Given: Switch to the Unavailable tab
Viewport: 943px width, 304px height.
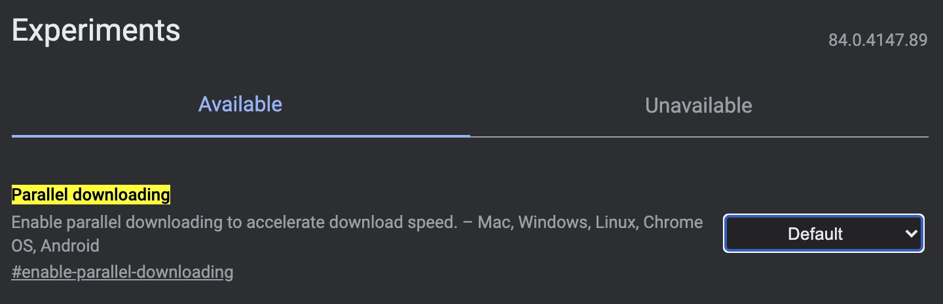Looking at the screenshot, I should [698, 105].
